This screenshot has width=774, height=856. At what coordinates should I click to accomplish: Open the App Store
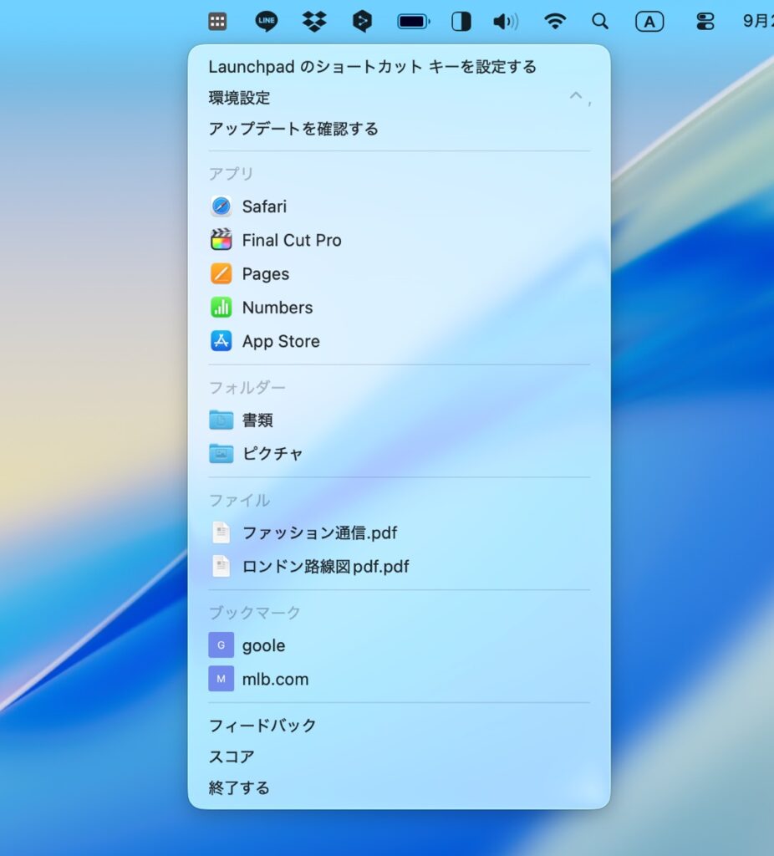click(280, 341)
